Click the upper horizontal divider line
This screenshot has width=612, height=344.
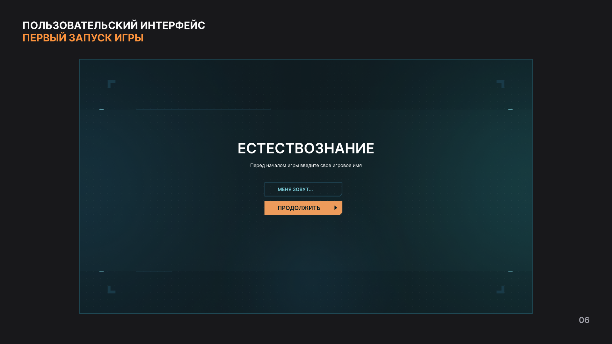tap(203, 110)
